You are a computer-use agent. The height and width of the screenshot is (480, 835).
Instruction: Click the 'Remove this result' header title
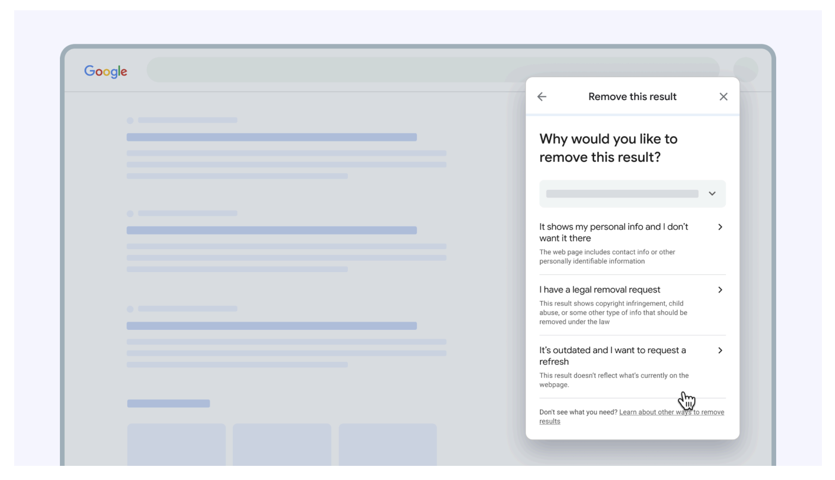pyautogui.click(x=632, y=97)
